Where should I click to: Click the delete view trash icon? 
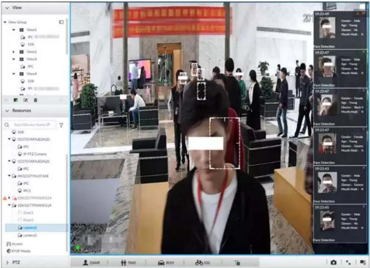pyautogui.click(x=36, y=100)
